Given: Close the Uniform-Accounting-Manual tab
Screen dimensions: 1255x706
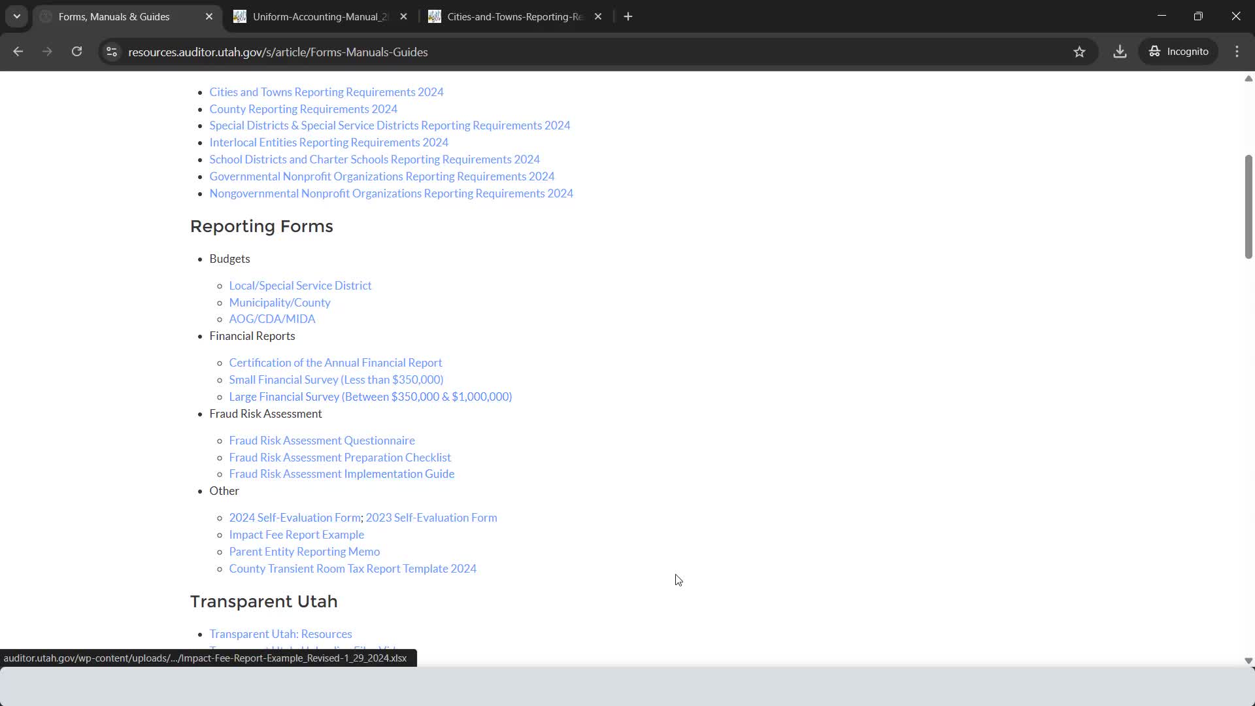Looking at the screenshot, I should [x=403, y=16].
